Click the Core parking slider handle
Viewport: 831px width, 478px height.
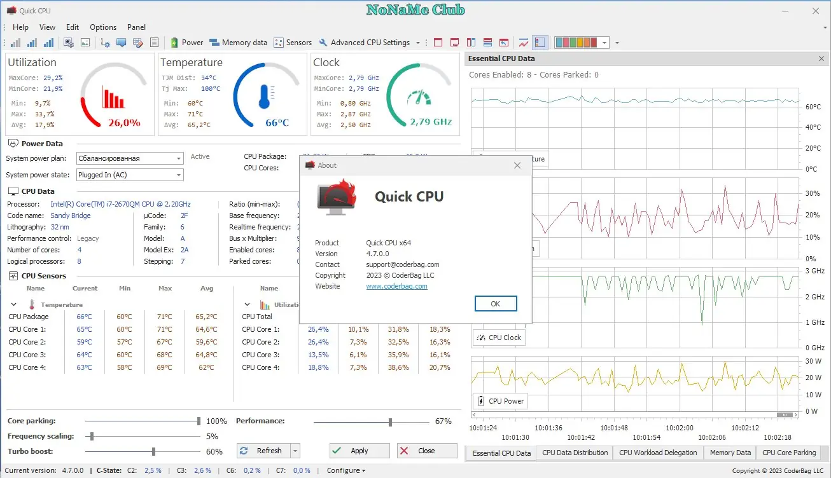199,421
